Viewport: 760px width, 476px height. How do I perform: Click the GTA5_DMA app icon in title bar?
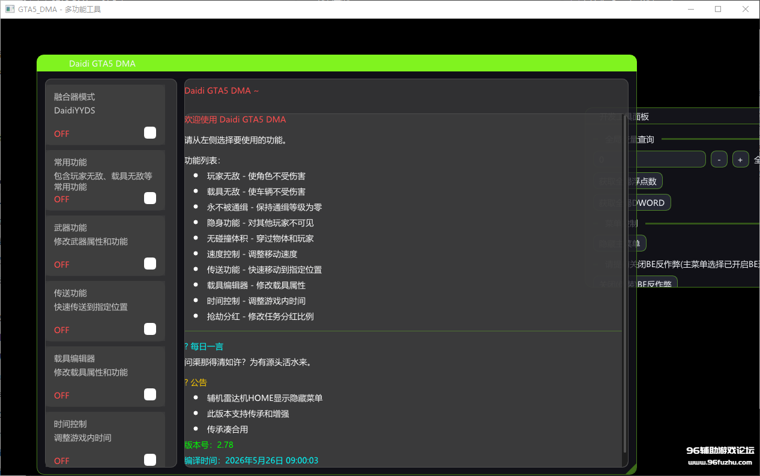[x=10, y=9]
